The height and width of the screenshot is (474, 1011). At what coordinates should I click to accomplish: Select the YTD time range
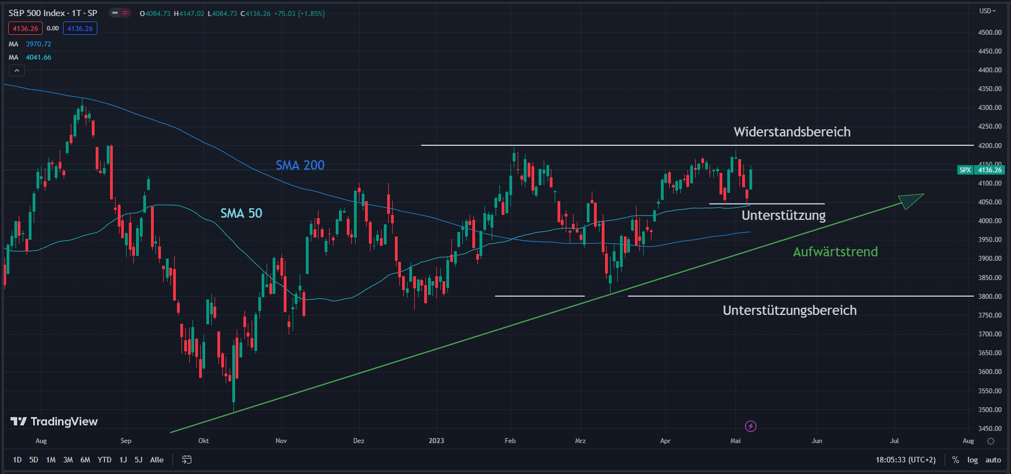click(x=105, y=460)
